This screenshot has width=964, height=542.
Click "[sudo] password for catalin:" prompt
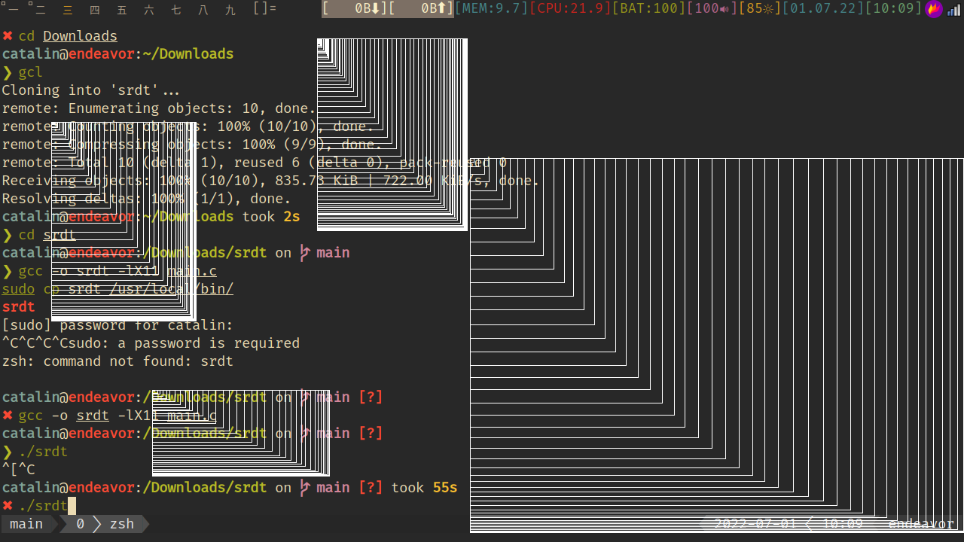coord(117,325)
